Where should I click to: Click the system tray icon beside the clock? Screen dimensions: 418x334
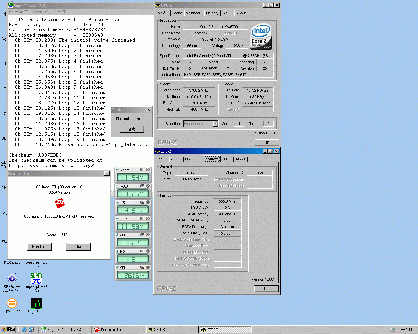pyautogui.click(x=393, y=330)
